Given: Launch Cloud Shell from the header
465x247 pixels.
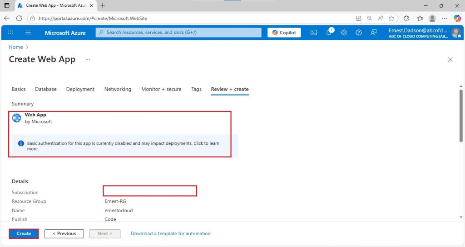Looking at the screenshot, I should (314, 33).
